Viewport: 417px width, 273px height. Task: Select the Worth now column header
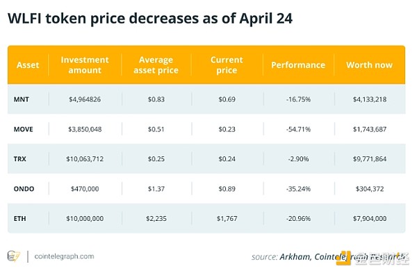click(x=370, y=65)
